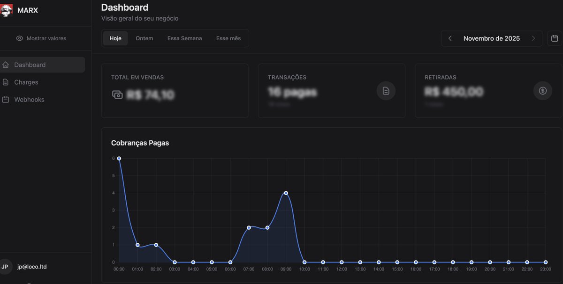The height and width of the screenshot is (284, 563).
Task: Click the MARX brand name
Action: pyautogui.click(x=28, y=10)
